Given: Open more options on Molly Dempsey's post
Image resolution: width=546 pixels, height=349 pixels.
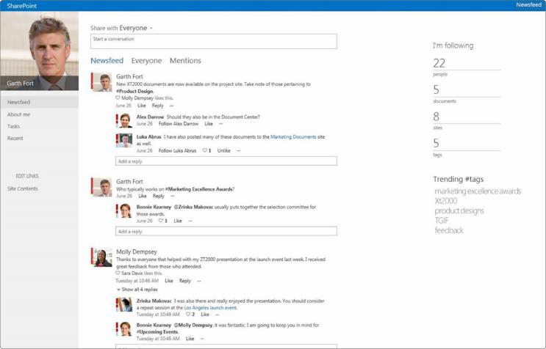Looking at the screenshot, I should [199, 281].
